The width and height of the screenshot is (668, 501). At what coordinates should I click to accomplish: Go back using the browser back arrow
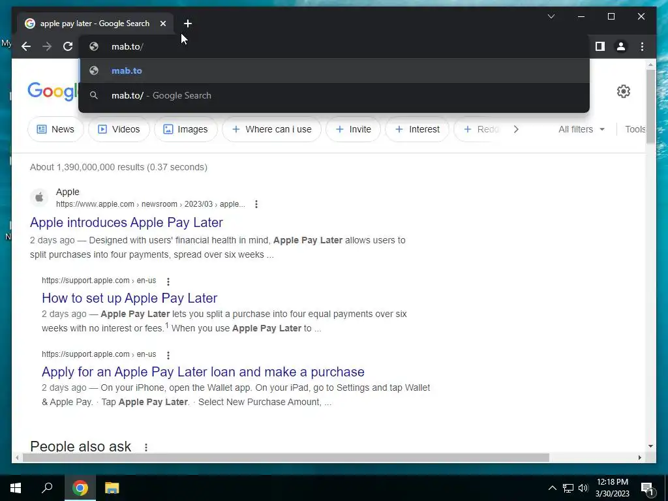[x=26, y=46]
